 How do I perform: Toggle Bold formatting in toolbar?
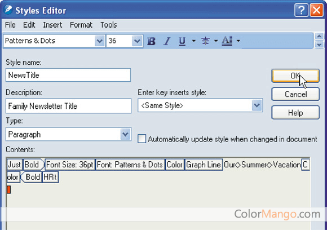click(x=152, y=41)
